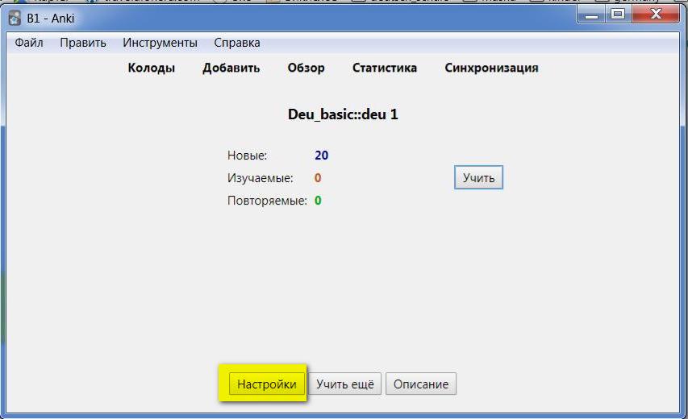
Task: Open the Справка menu
Action: coord(237,43)
